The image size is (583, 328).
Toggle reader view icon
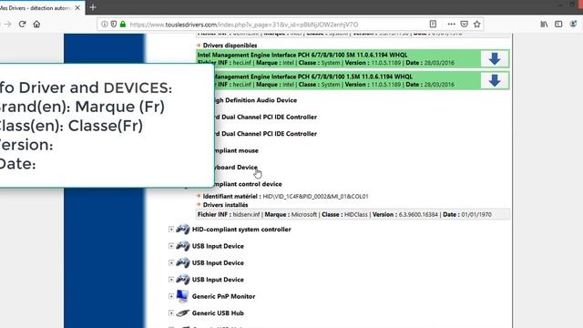pos(433,25)
